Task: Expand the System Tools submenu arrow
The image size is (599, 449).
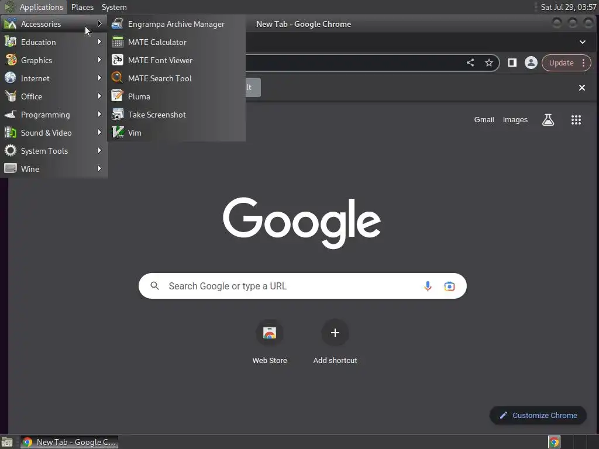Action: tap(99, 150)
